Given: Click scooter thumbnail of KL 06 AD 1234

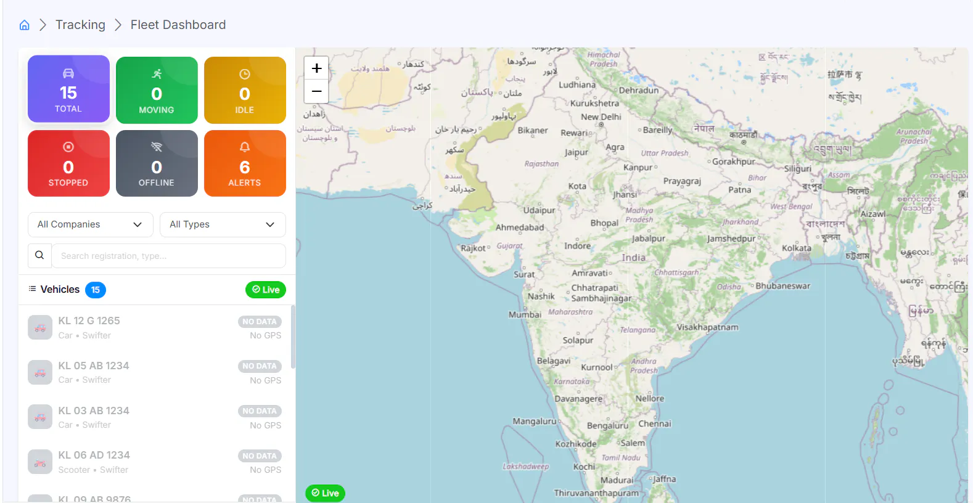Looking at the screenshot, I should (40, 462).
